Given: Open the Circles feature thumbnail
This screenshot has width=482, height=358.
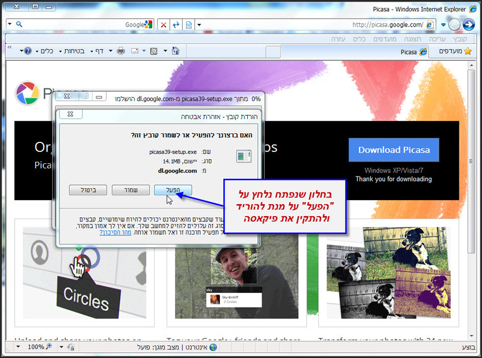Looking at the screenshot, I should click(x=84, y=273).
